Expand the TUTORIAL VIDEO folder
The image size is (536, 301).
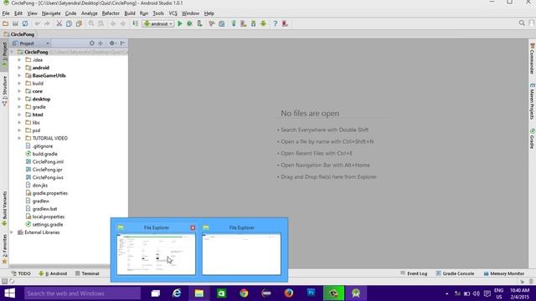tap(19, 138)
